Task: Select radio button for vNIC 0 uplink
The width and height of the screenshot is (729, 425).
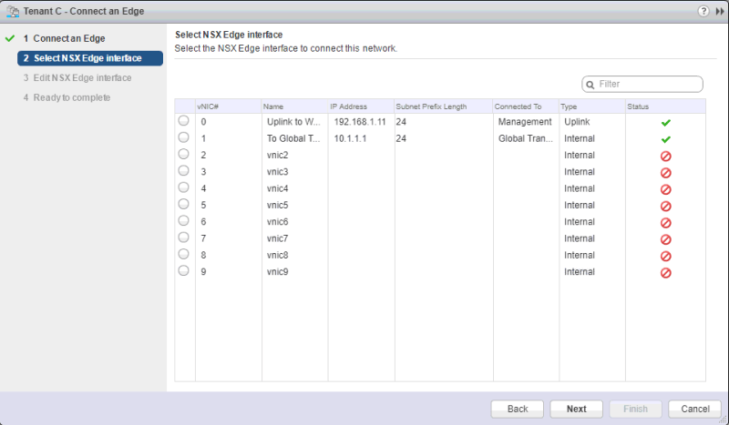Action: 183,121
